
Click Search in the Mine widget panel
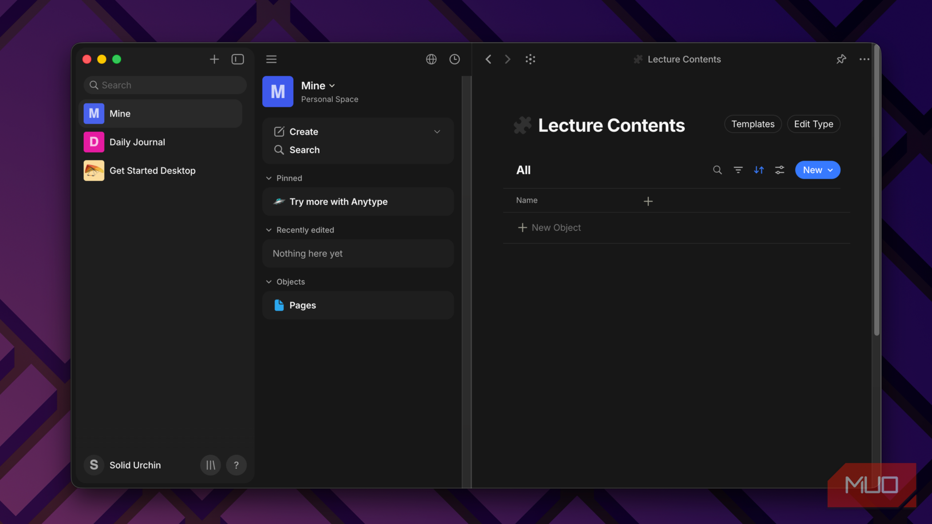coord(304,150)
